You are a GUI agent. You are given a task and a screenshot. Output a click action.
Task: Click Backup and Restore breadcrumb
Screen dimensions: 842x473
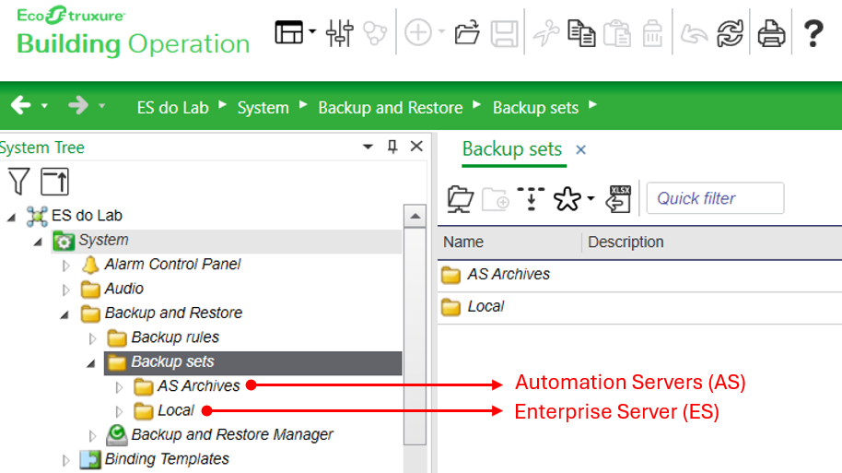point(391,108)
